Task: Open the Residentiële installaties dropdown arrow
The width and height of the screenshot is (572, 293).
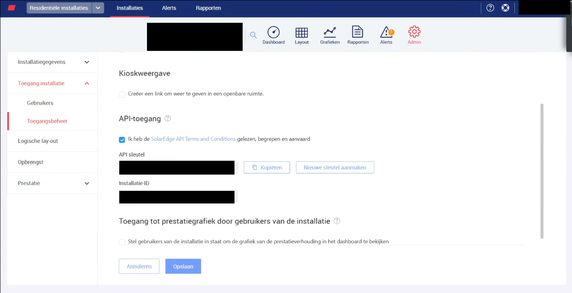Action: pyautogui.click(x=98, y=8)
